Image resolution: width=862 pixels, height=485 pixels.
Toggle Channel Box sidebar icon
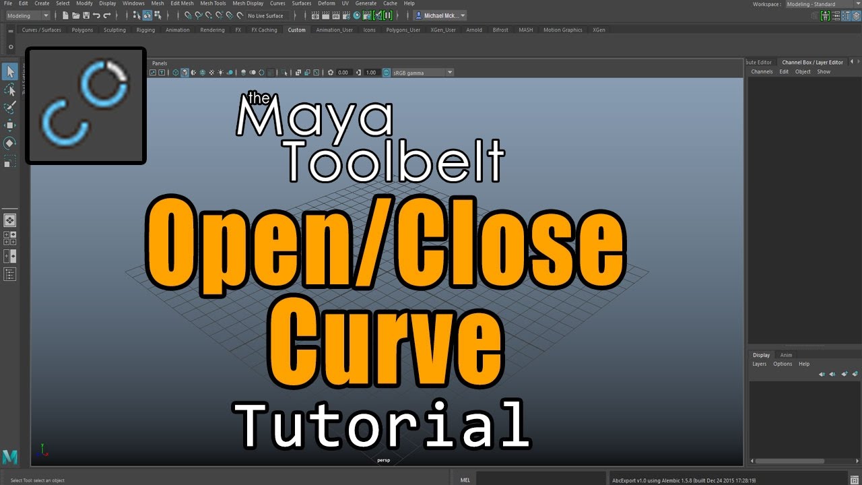pos(856,15)
